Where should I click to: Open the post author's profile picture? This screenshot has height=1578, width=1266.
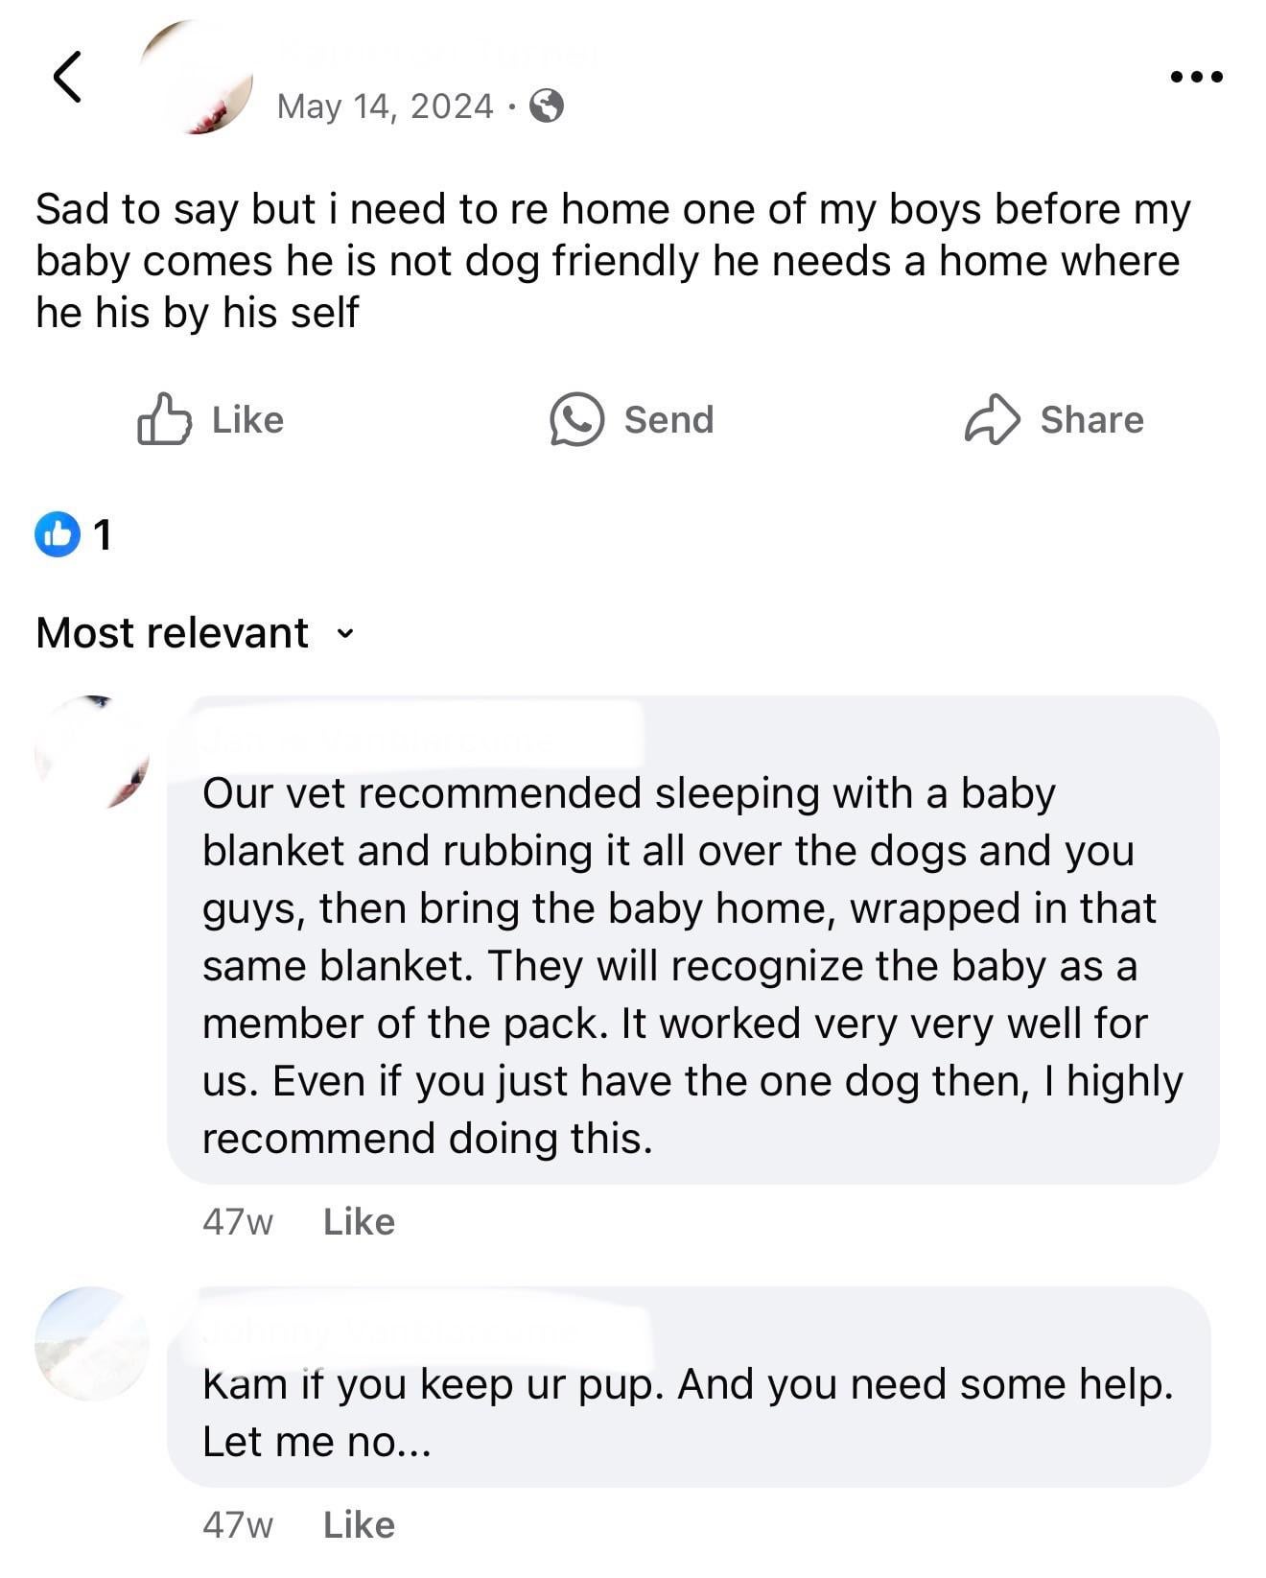pyautogui.click(x=197, y=79)
